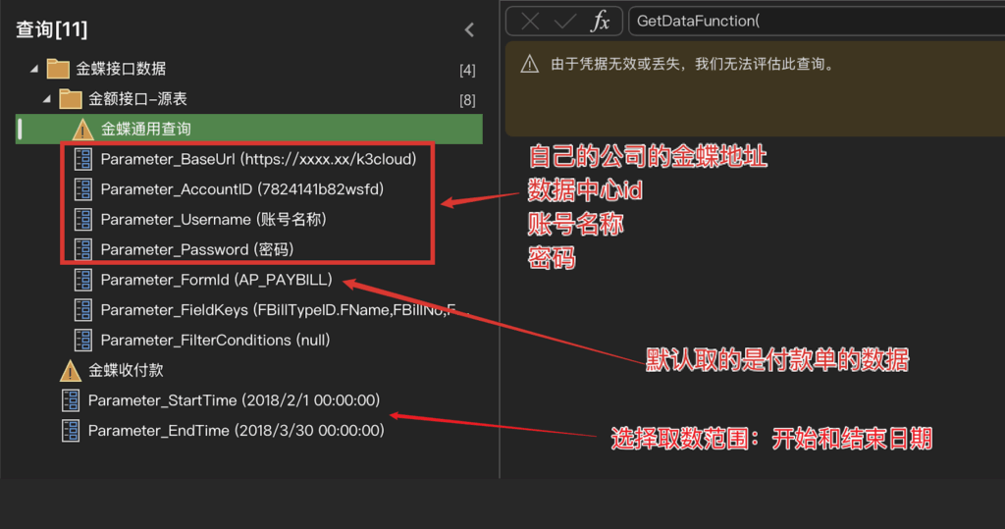The width and height of the screenshot is (1005, 529).
Task: Confirm formula with the checkmark icon
Action: tap(564, 22)
